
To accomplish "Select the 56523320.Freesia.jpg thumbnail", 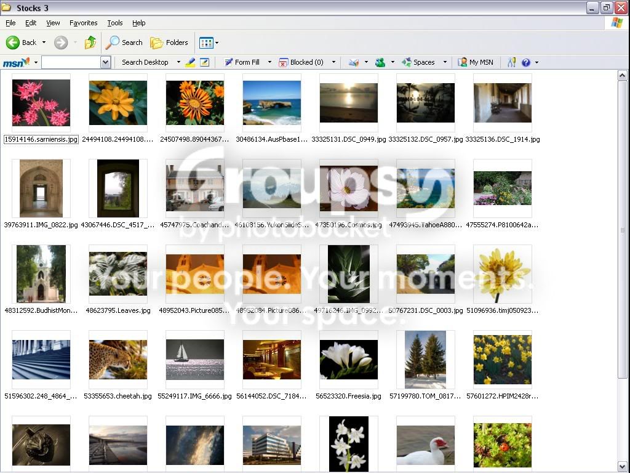I will [x=349, y=360].
